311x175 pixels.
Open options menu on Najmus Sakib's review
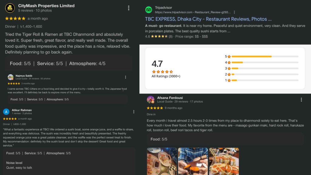[x=125, y=77]
